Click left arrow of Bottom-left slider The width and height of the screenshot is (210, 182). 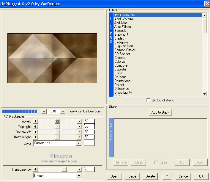(x=35, y=132)
